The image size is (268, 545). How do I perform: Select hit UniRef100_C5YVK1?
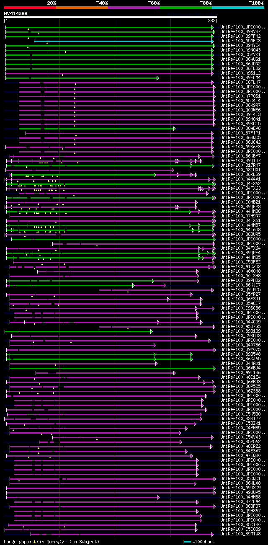tap(240, 54)
